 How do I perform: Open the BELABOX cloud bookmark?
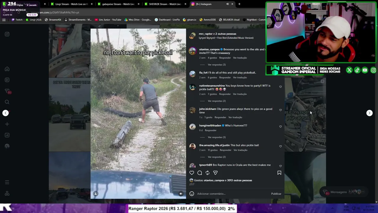tap(229, 20)
